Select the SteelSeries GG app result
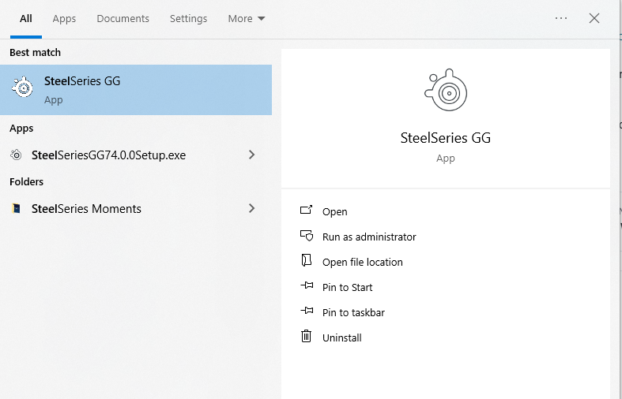 (x=136, y=90)
